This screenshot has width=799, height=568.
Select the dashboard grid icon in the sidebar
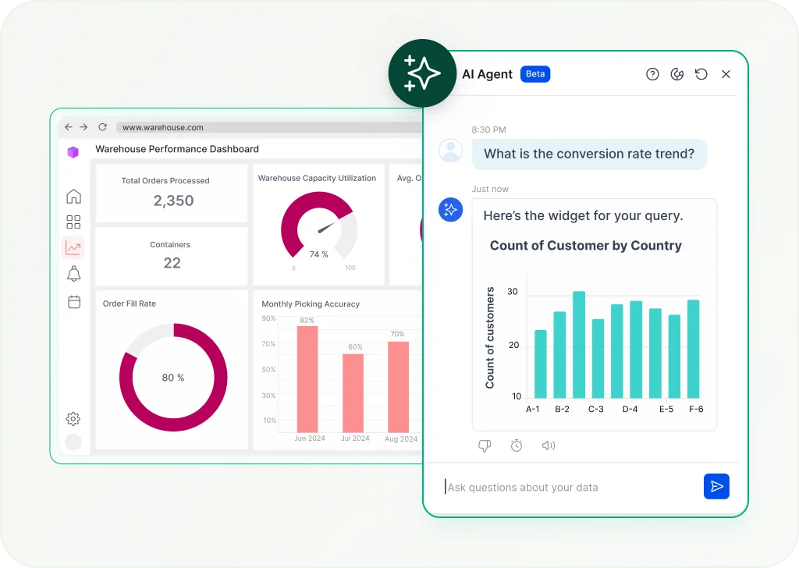coord(73,222)
